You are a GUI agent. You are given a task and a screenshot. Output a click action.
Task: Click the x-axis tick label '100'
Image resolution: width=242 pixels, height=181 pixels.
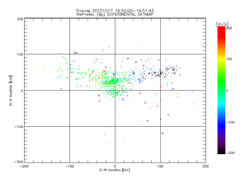coord(160,167)
